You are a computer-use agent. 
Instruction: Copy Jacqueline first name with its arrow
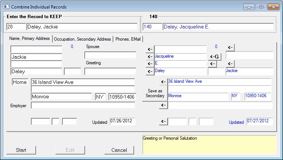point(150,57)
